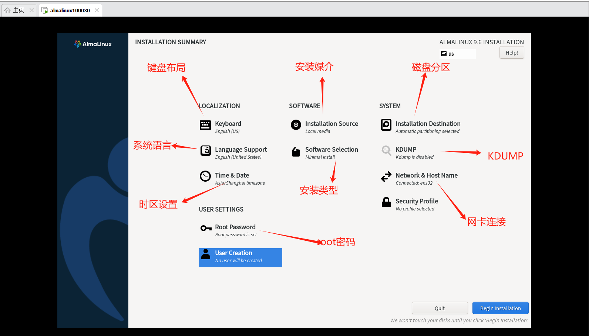Open the Installation Source label
Screen dimensions: 589x336
pyautogui.click(x=331, y=124)
